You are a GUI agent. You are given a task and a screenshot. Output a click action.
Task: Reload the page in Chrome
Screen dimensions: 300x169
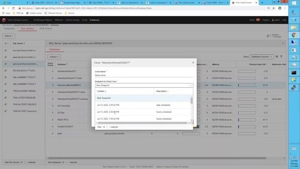pyautogui.click(x=14, y=8)
